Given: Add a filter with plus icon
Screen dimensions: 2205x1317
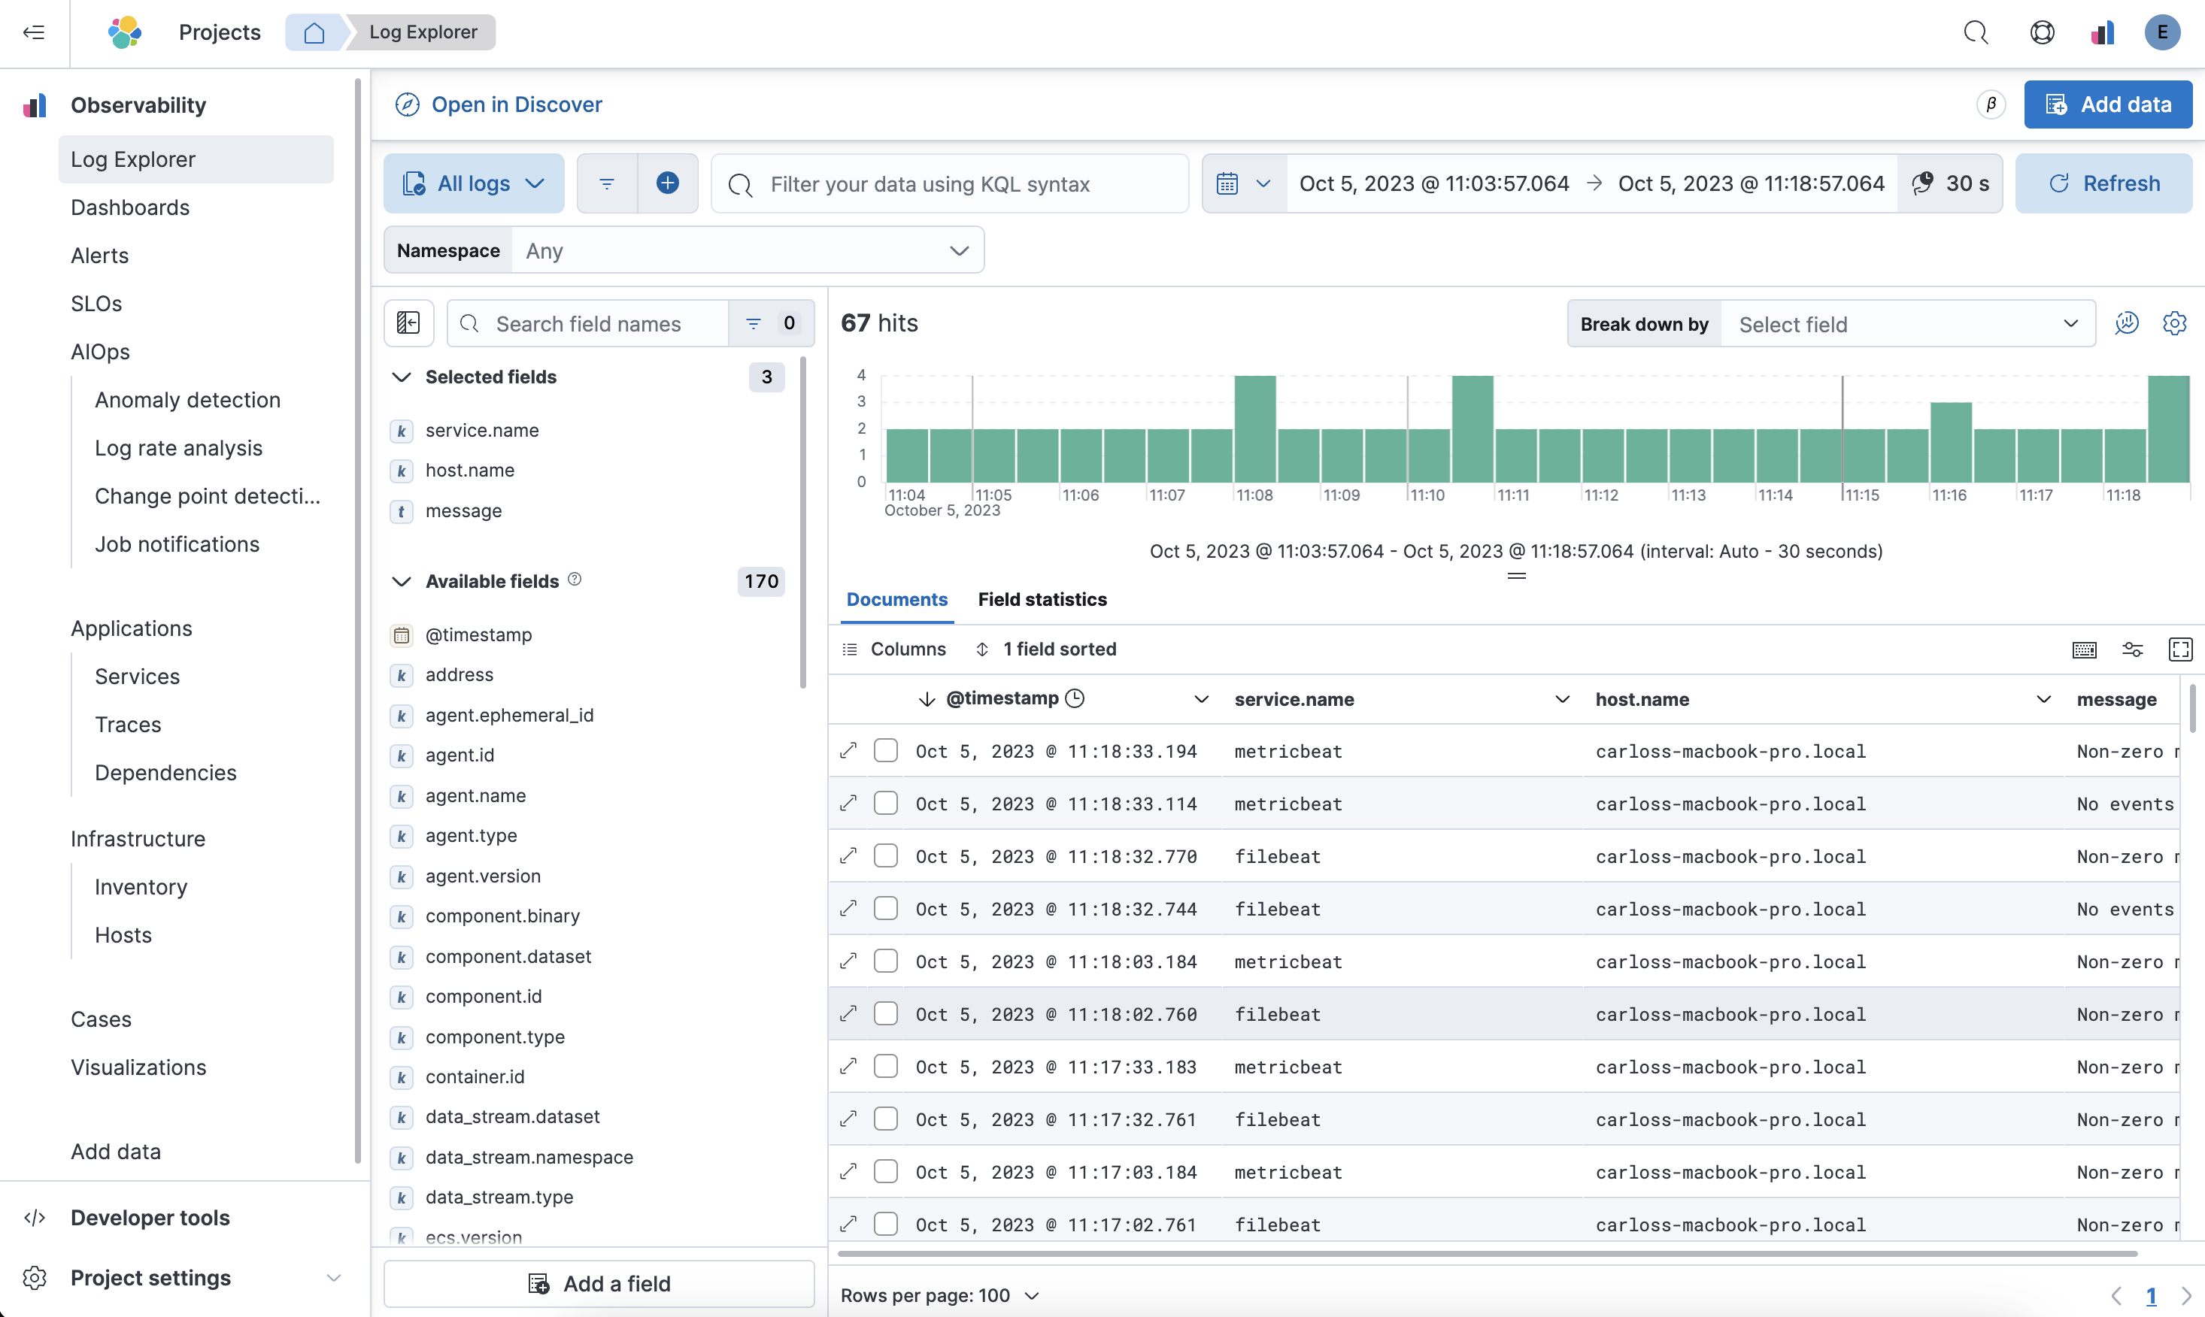Looking at the screenshot, I should click(x=668, y=183).
